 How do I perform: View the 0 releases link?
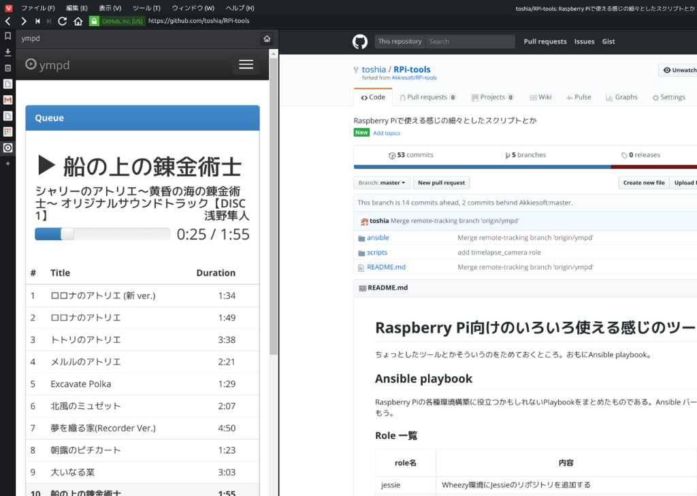click(641, 155)
